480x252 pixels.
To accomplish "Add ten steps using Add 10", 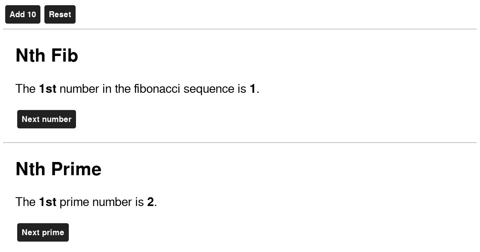I will click(22, 14).
